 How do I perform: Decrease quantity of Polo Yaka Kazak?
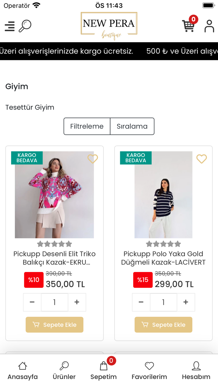(x=141, y=302)
